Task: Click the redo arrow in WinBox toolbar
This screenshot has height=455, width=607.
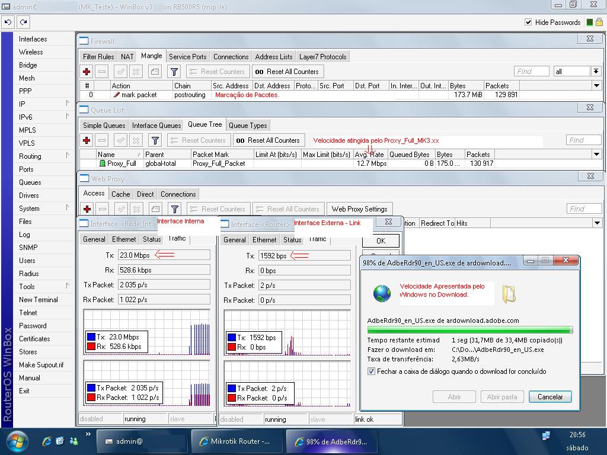Action: 23,22
